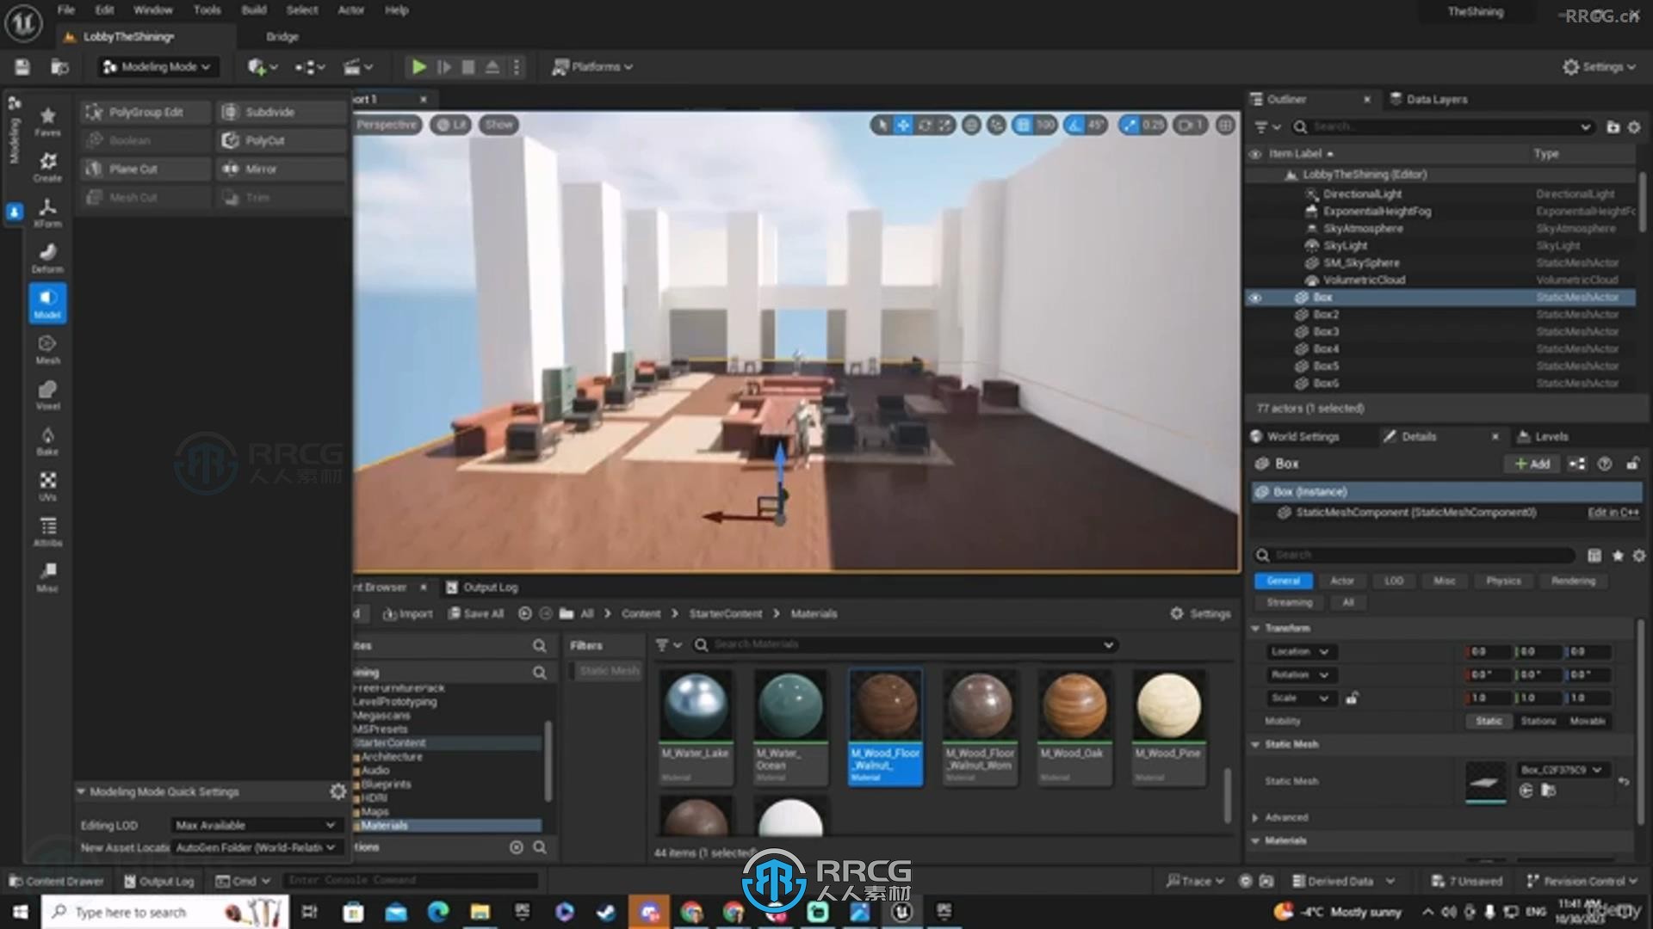This screenshot has height=929, width=1653.
Task: Open the XForm modeling category
Action: 47,212
